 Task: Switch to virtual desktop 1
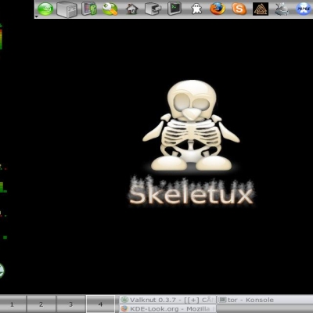tap(13, 304)
